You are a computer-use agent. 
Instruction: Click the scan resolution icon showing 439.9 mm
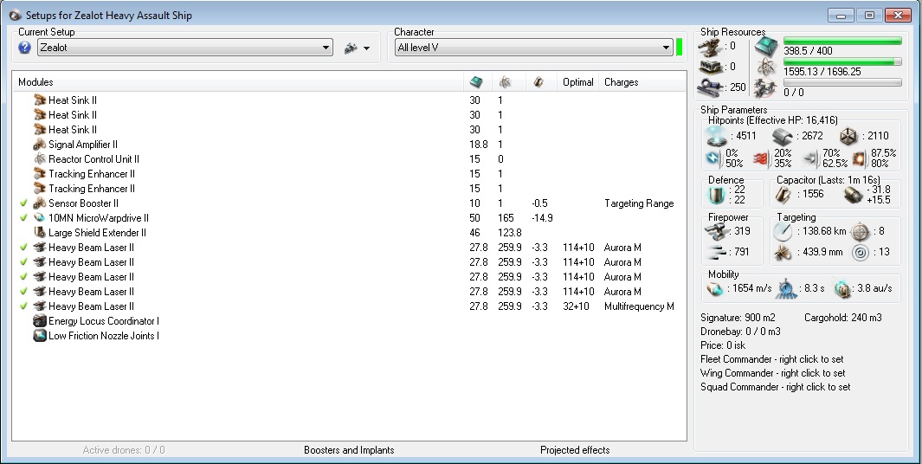click(x=783, y=253)
